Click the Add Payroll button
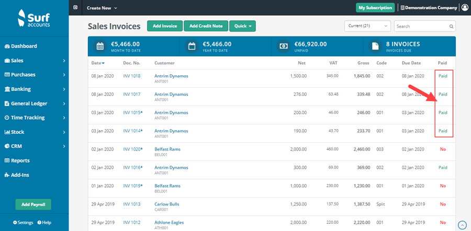The image size is (471, 231). [x=33, y=204]
